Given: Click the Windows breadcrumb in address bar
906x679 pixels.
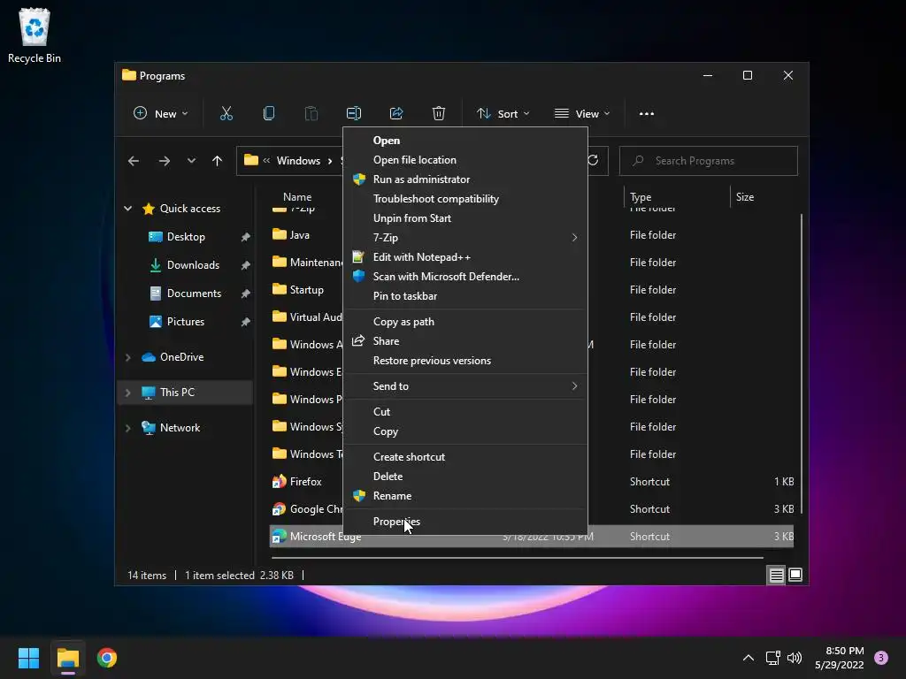Looking at the screenshot, I should point(298,161).
